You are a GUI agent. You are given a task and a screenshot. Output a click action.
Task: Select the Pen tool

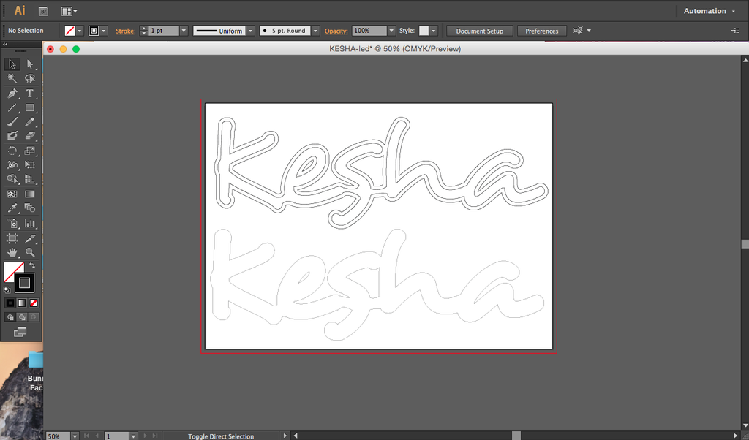tap(12, 93)
